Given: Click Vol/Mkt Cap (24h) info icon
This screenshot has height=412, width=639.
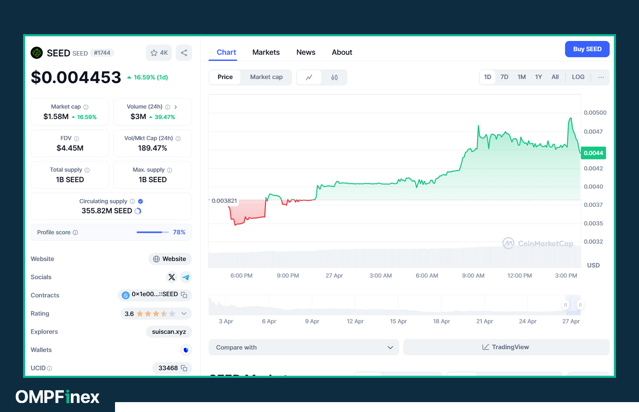Looking at the screenshot, I should [178, 139].
